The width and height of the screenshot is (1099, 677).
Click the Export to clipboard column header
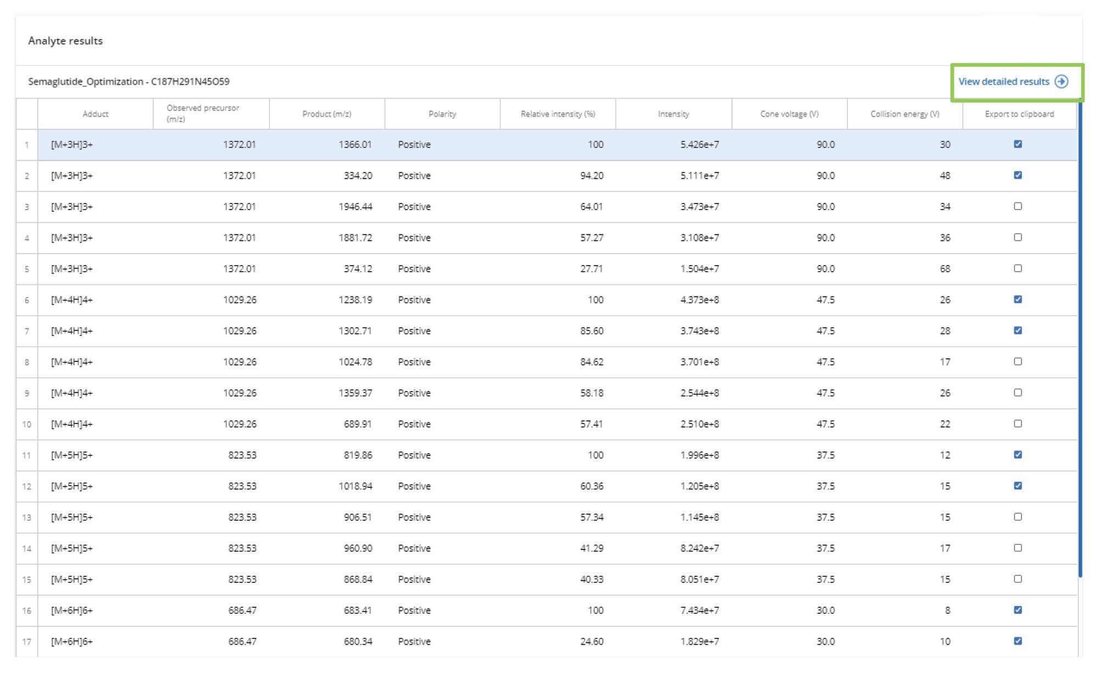pos(1019,114)
